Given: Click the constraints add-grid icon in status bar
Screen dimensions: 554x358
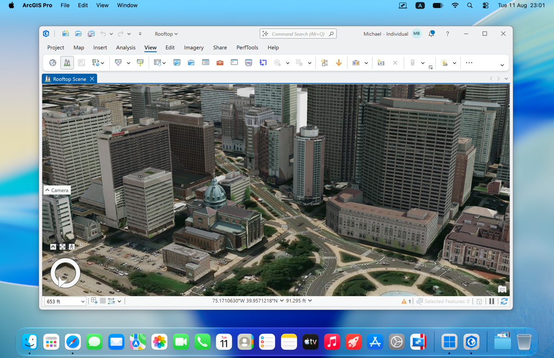Looking at the screenshot, I should coord(94,301).
